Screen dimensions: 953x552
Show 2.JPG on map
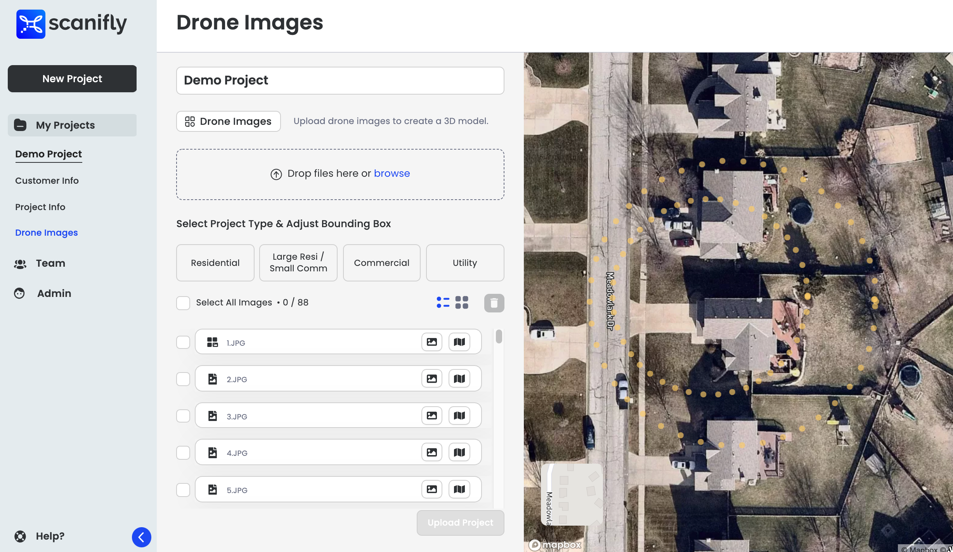(x=459, y=378)
